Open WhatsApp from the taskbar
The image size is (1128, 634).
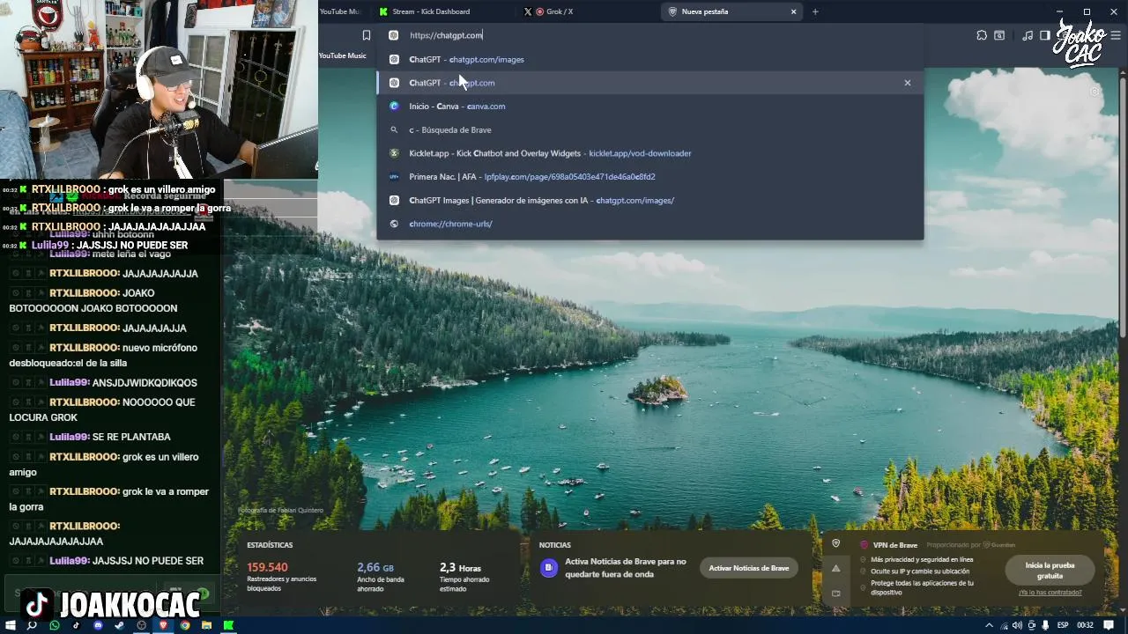[x=55, y=625]
